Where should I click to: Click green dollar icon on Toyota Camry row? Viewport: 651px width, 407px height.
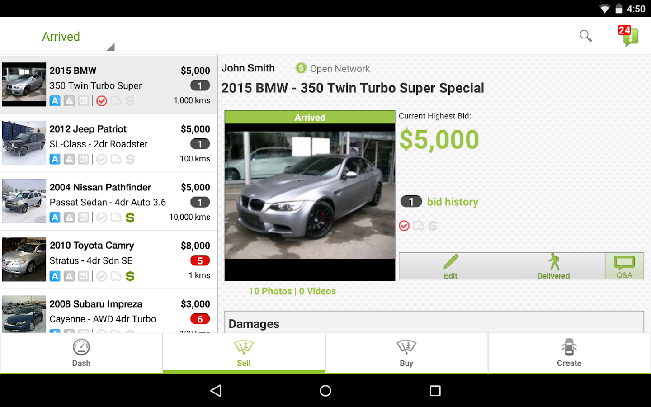(x=130, y=276)
